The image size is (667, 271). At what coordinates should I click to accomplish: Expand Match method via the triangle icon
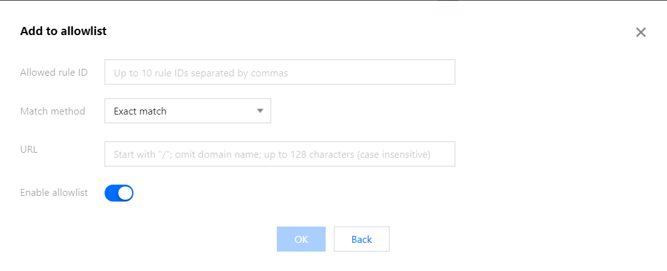[x=260, y=111]
